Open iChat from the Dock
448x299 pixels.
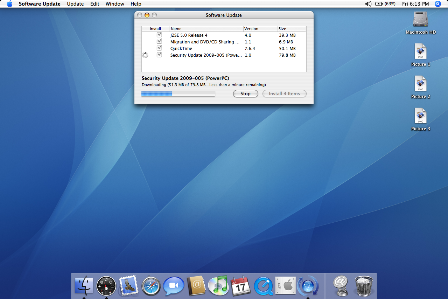tap(174, 286)
